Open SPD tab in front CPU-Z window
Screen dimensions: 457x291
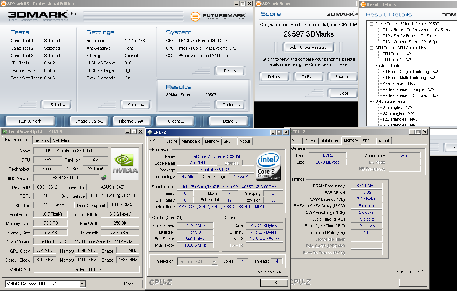(228, 141)
